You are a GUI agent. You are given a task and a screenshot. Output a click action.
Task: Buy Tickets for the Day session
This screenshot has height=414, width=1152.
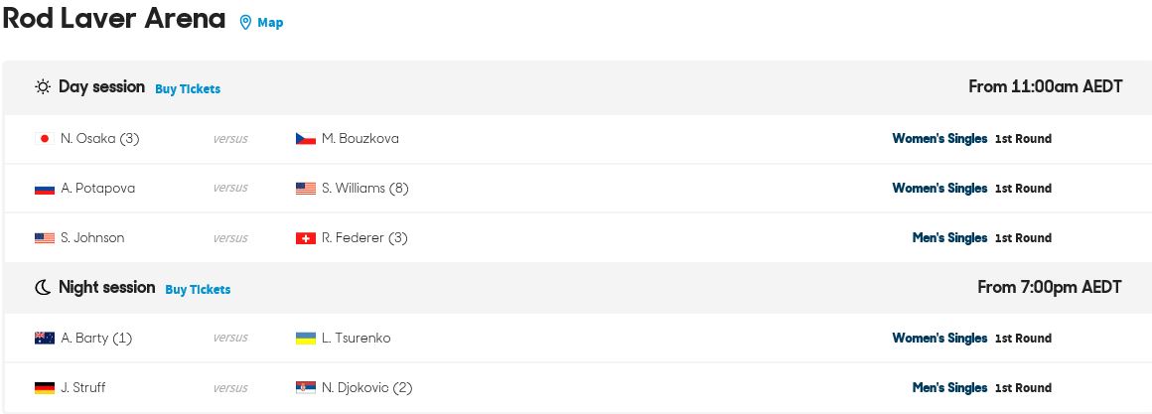coord(188,88)
